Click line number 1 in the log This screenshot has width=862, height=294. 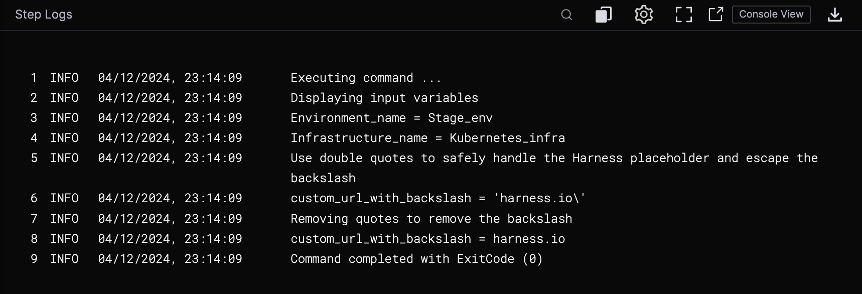tap(34, 78)
